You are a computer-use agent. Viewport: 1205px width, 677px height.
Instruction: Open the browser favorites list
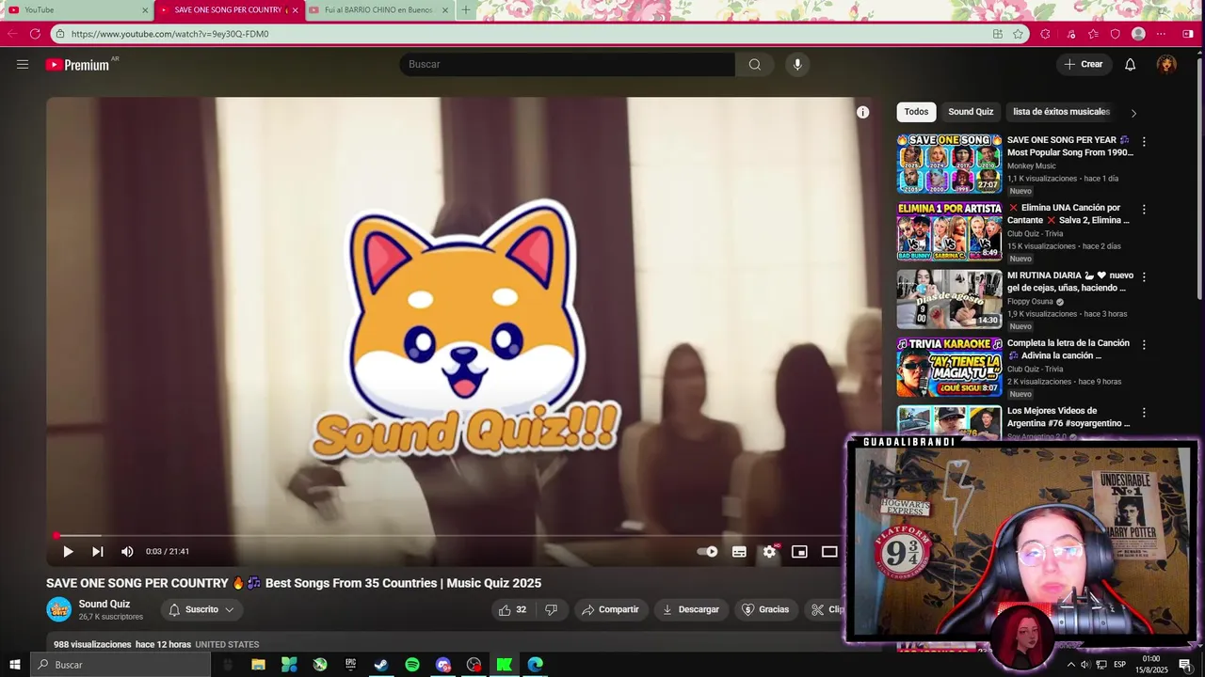click(x=1092, y=34)
